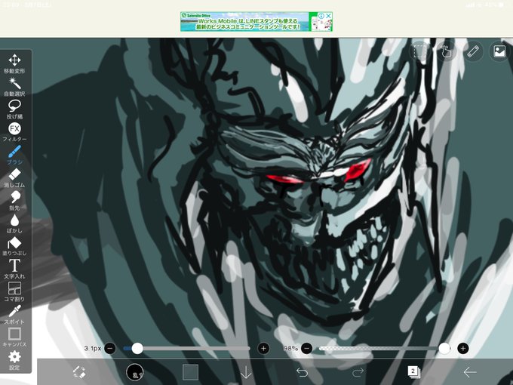Screen dimensions: 513x385
Task: Switch between brush and eraser
Action: (x=78, y=372)
